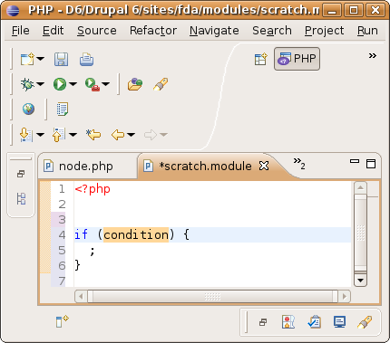Click the Open Type folder icon
This screenshot has height=343, width=390.
click(x=135, y=84)
